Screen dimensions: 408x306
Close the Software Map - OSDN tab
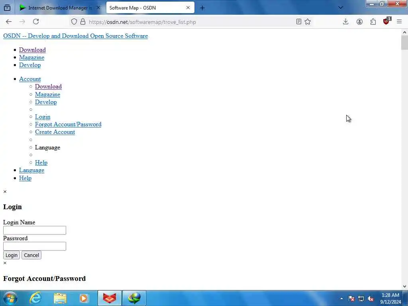tap(188, 8)
